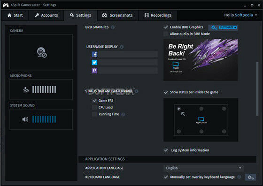This screenshot has height=186, width=263.
Task: Click the settings vertical scrollbar
Action: 257,89
